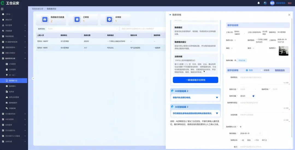Open sidebar item with truck icon

click(7, 103)
